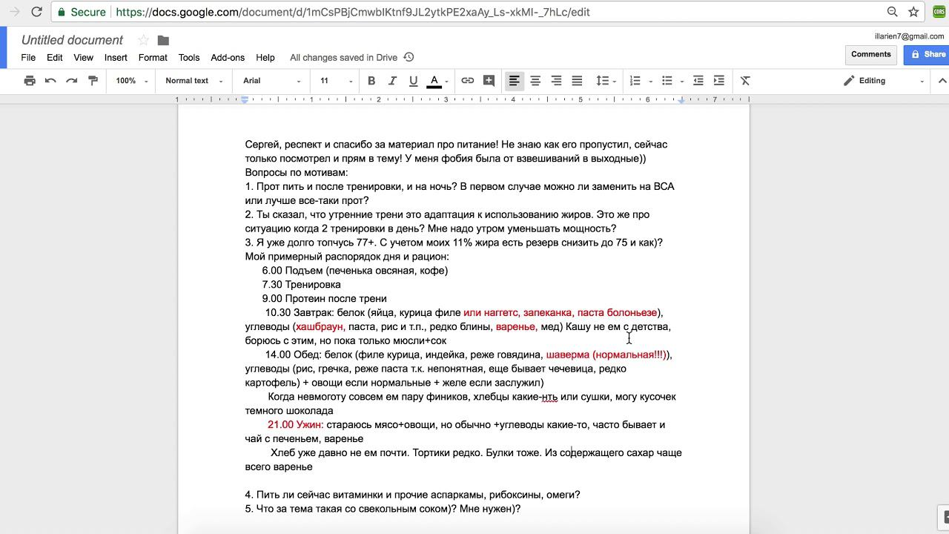The image size is (949, 534).
Task: Apply a bulleted list
Action: point(667,81)
